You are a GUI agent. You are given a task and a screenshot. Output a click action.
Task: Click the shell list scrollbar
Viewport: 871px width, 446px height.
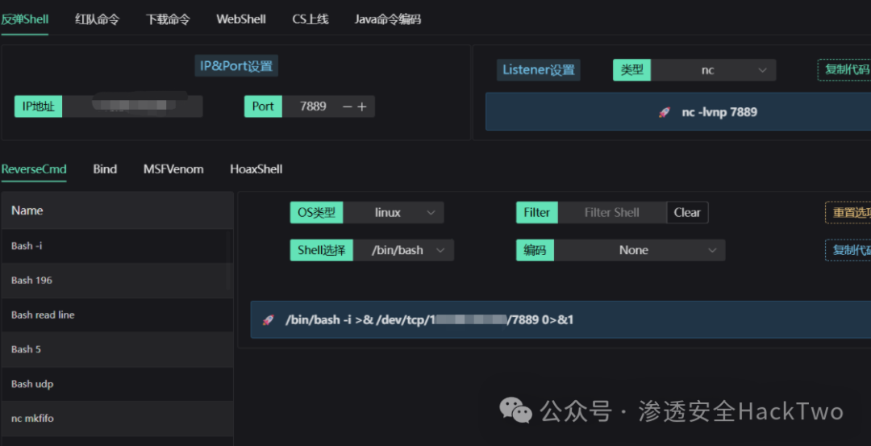227,261
